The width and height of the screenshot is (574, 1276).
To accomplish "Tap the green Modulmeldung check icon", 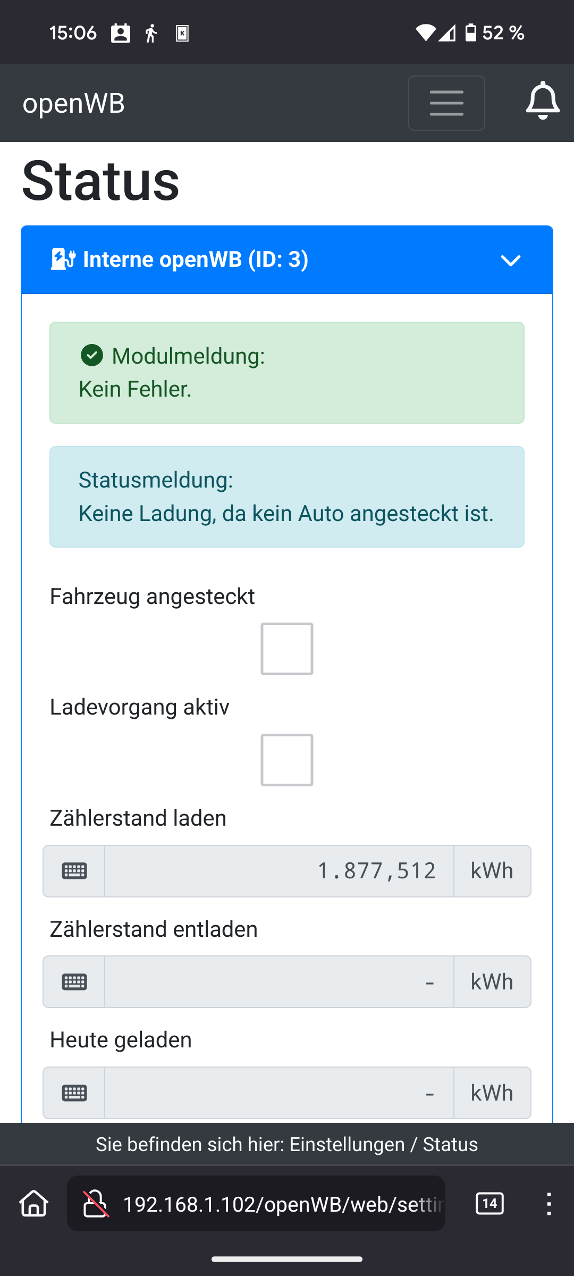I will point(92,355).
